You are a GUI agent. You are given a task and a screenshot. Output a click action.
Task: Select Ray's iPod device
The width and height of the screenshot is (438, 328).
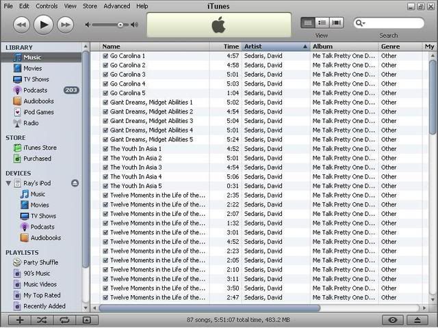(37, 183)
